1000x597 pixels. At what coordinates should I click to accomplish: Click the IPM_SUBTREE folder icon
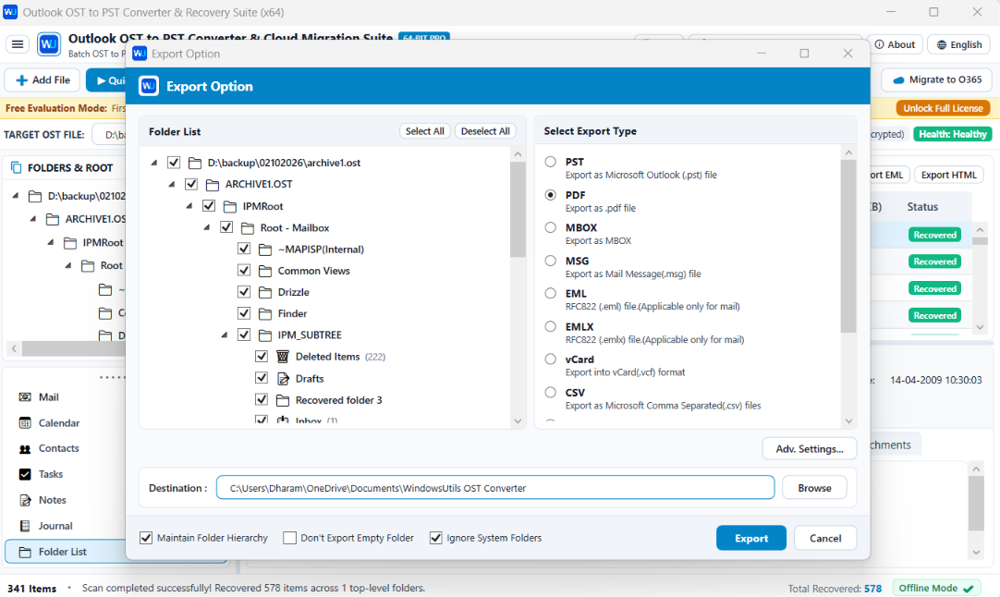point(265,335)
